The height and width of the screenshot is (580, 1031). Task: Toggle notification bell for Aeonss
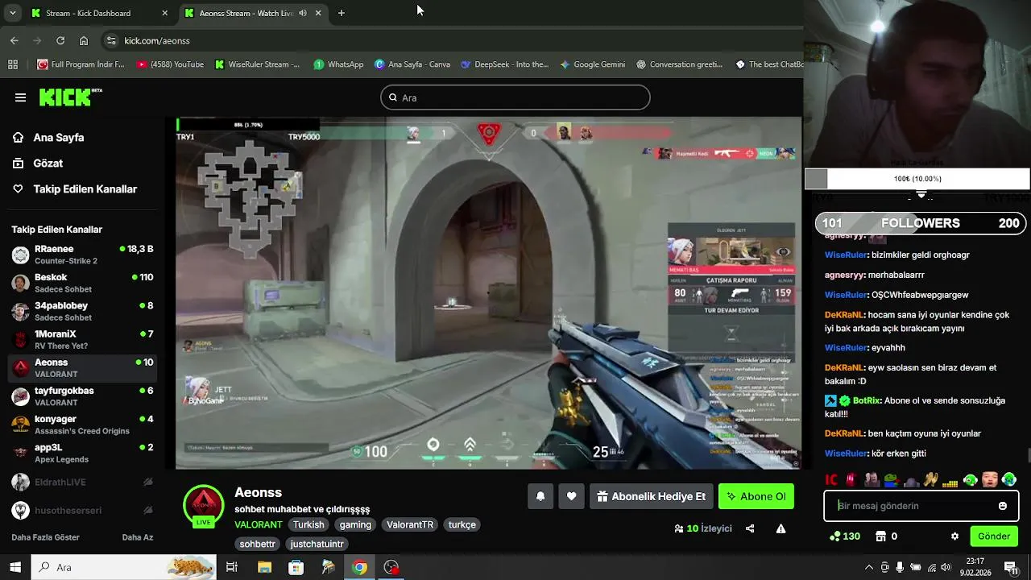[540, 496]
